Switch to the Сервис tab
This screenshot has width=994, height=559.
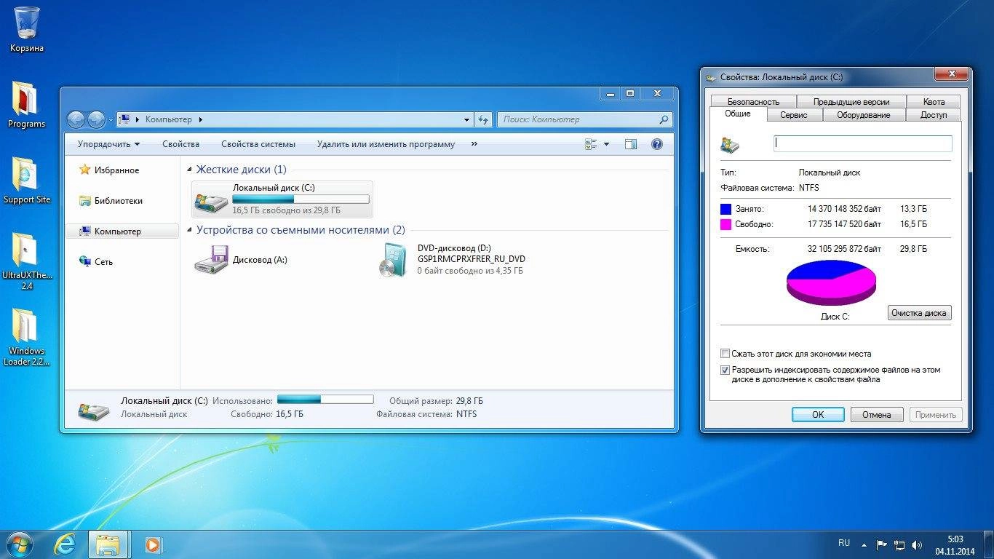click(x=794, y=114)
